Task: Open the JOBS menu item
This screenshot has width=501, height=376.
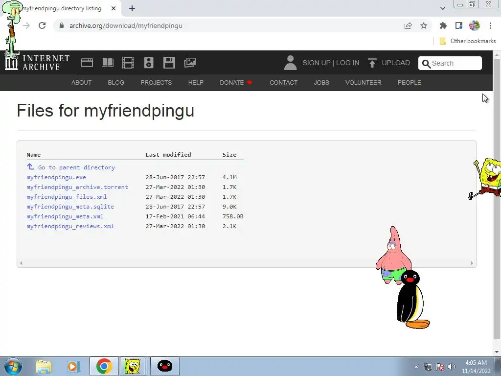Action: tap(321, 82)
